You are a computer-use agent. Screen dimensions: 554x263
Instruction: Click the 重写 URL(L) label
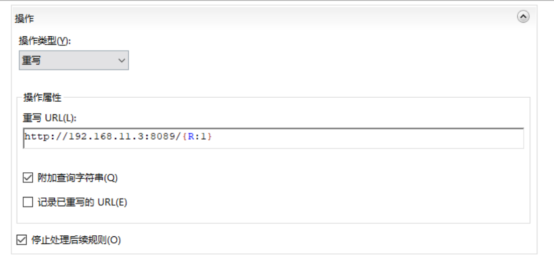[x=49, y=118]
